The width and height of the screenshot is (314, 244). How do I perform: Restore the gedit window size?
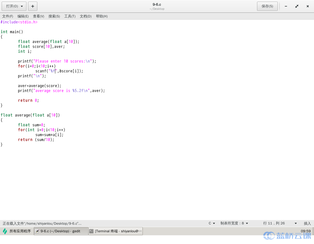297,6
